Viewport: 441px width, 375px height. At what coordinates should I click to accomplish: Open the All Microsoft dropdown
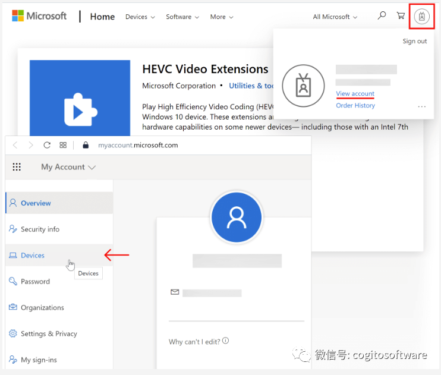click(335, 17)
